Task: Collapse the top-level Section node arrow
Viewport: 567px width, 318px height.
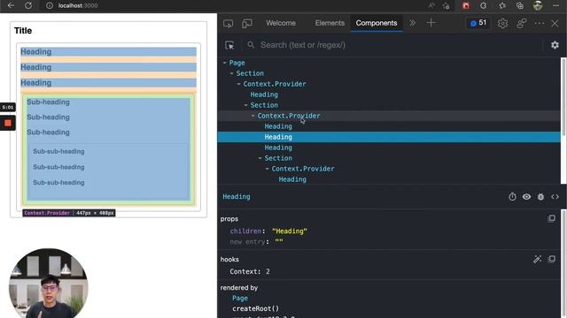Action: pos(232,73)
